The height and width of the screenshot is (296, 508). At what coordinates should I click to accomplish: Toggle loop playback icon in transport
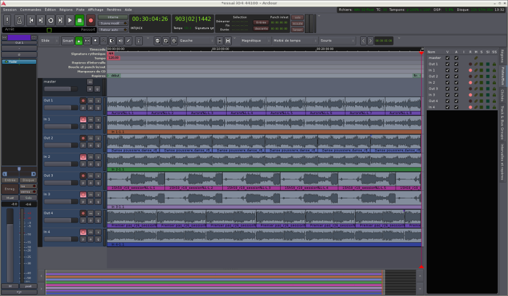coord(50,20)
